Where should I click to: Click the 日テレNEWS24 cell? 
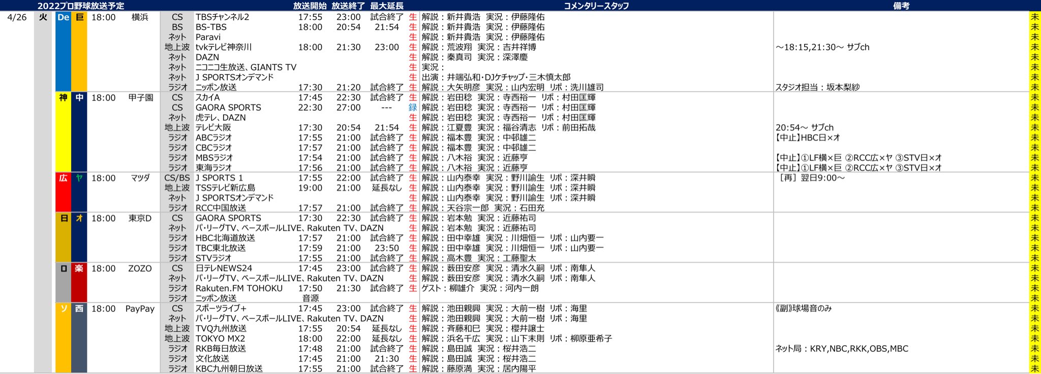(224, 268)
